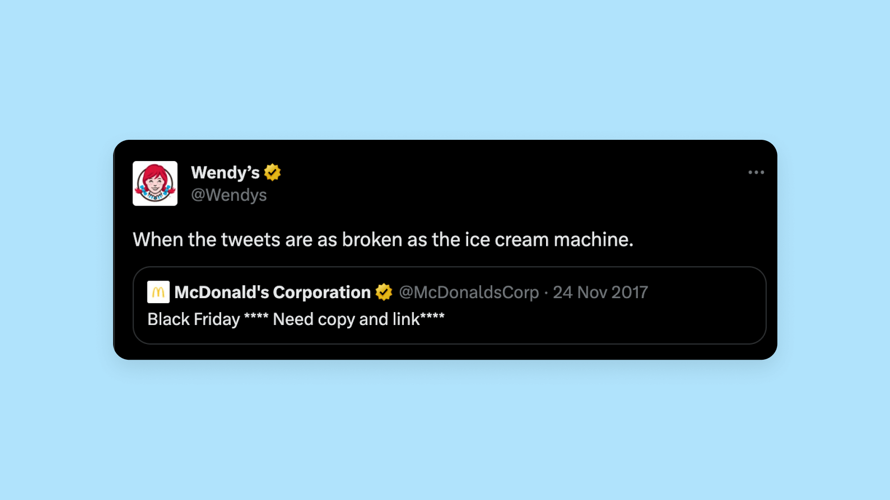Image resolution: width=890 pixels, height=500 pixels.
Task: Select the ice cream machine tweet text
Action: coord(383,239)
